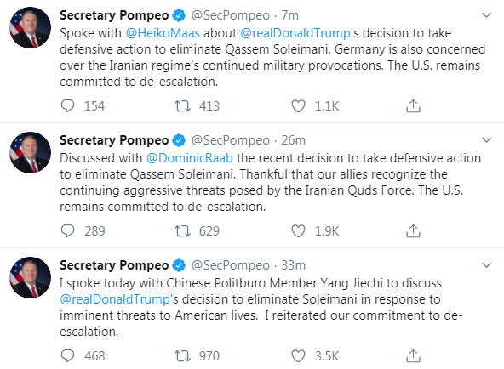The width and height of the screenshot is (504, 369).
Task: Retweet the tweet mentioning @HeikoMaas
Action: pos(182,106)
